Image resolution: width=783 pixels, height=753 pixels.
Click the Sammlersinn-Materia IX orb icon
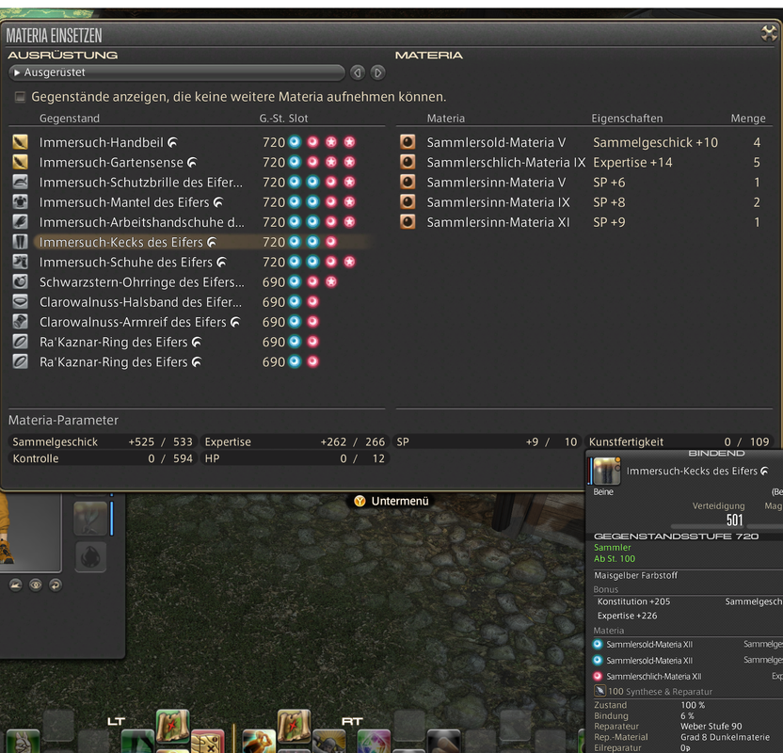407,202
